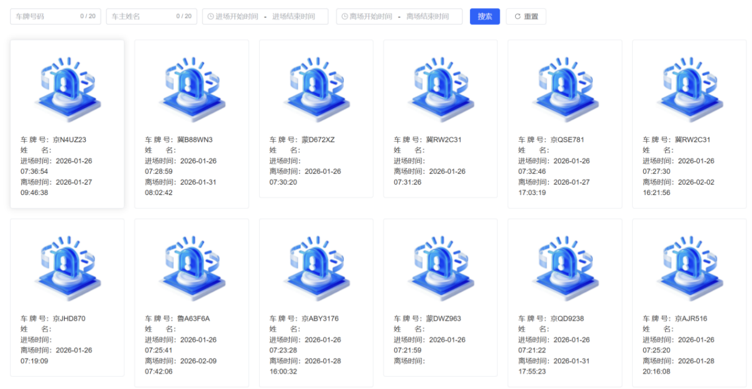Click the alarm icon above plate 京QD9238
752x389 pixels.
pos(564,268)
